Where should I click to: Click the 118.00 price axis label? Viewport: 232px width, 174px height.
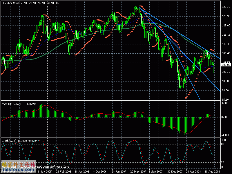pyautogui.click(x=226, y=26)
